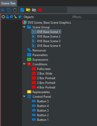Image resolution: width=97 pixels, height=126 pixels.
Task: Click the 4 Box Portrait red swatch
Action: coord(34,87)
